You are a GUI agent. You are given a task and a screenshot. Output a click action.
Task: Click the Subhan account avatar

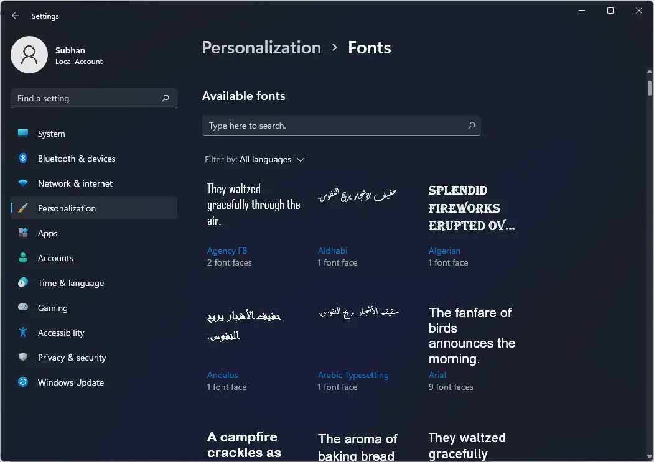(29, 55)
